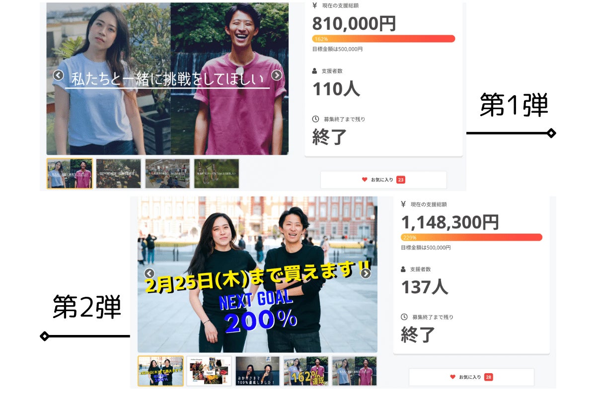Select fourth thumbnail of first campaign gallery

pos(217,174)
